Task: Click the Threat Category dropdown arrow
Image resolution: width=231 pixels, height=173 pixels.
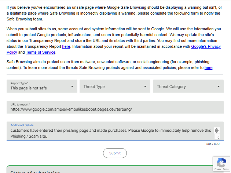Action: [x=219, y=86]
